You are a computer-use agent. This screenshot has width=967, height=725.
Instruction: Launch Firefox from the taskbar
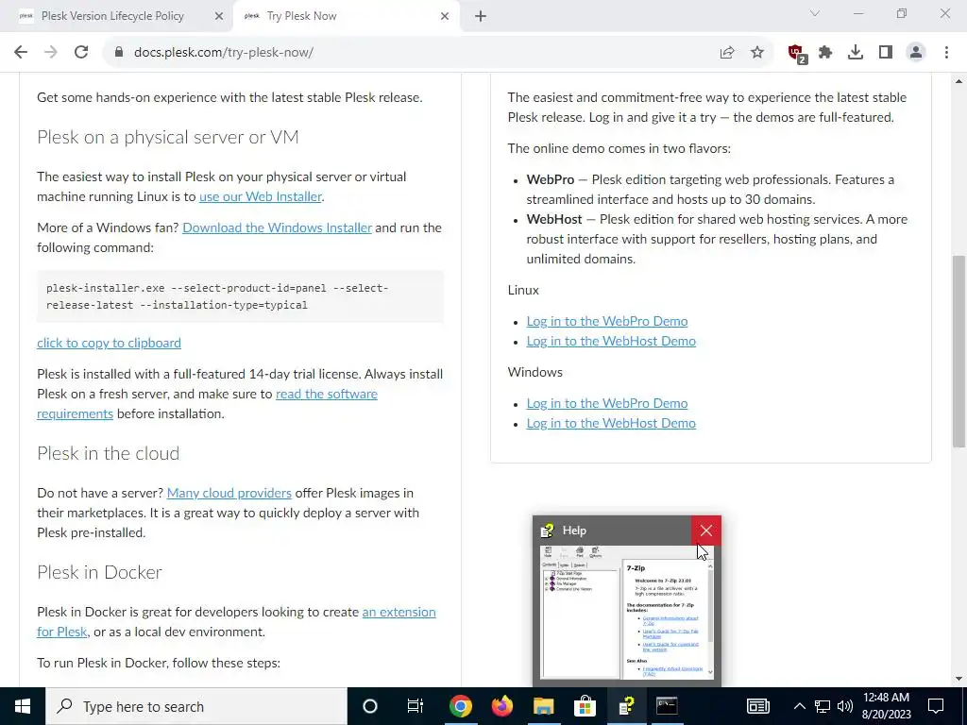[502, 706]
